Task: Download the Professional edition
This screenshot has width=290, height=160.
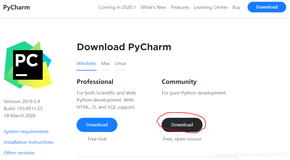Action: click(97, 125)
